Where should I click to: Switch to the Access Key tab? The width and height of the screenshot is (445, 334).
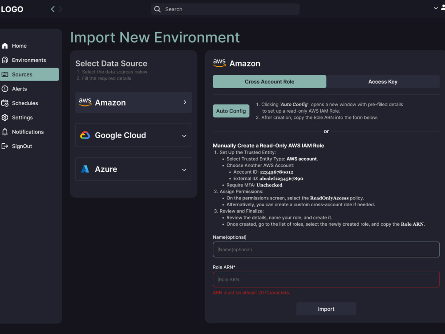383,81
